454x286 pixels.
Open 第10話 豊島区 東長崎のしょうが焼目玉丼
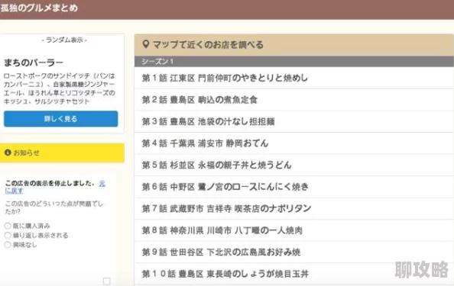(x=294, y=274)
